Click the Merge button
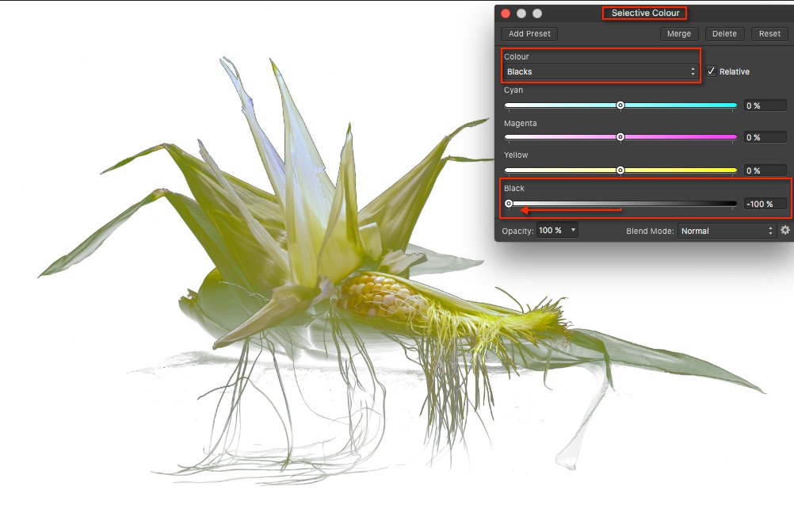Screen dimensions: 794x532 click(x=679, y=34)
